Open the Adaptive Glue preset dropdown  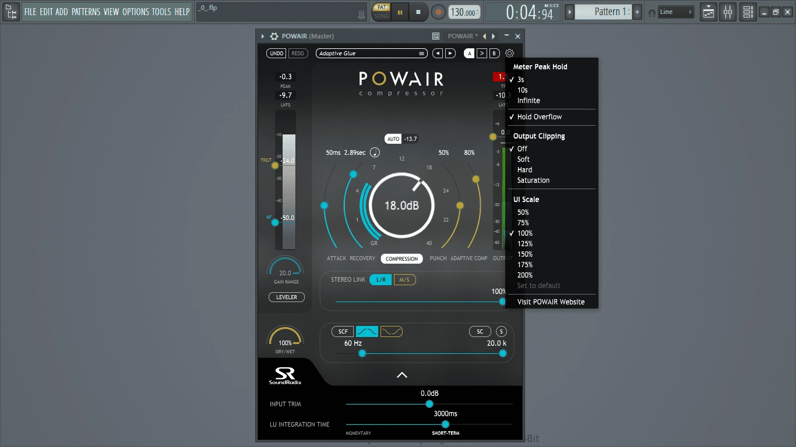(x=372, y=54)
